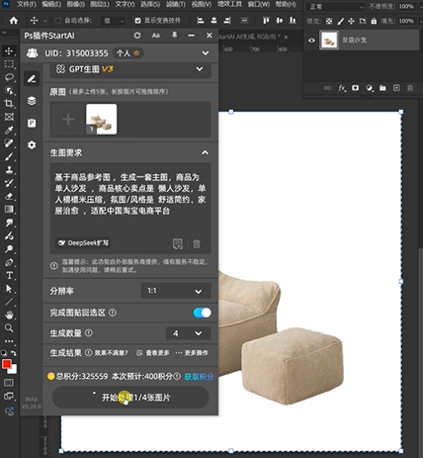Viewport: 423px width, 458px height.
Task: Open the 生成数量 count dropdown
Action: [189, 333]
